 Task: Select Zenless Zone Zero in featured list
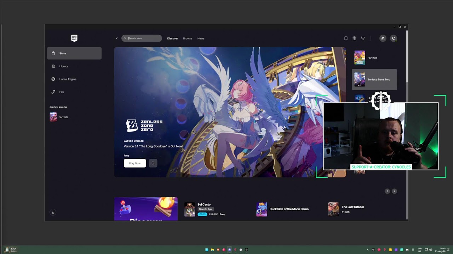[374, 79]
